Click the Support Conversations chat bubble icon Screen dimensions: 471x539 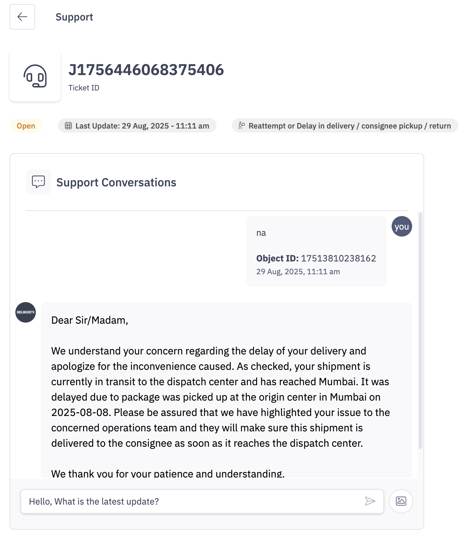tap(38, 182)
